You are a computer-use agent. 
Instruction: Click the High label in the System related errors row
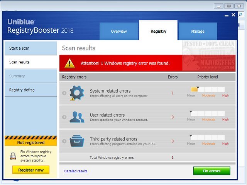coord(225,95)
